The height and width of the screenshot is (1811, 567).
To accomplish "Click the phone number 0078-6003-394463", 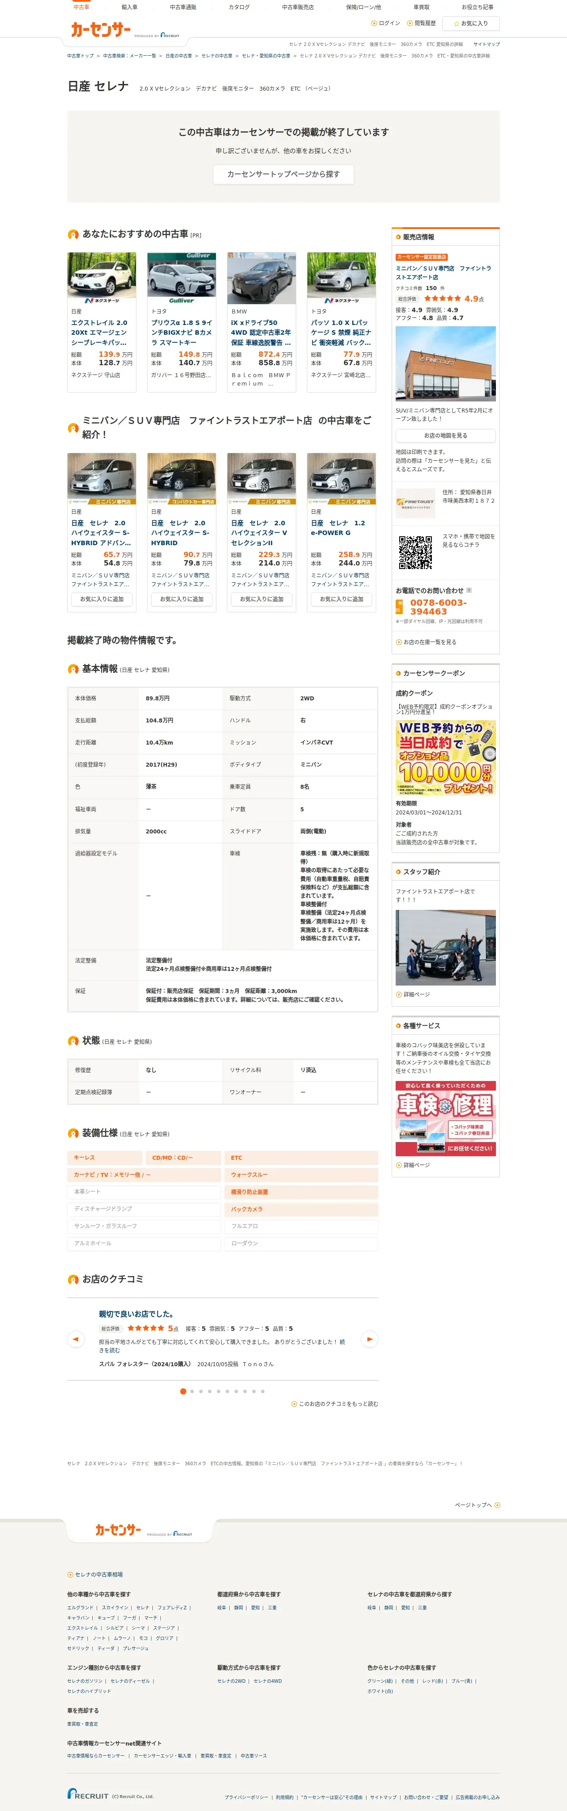I will 438,607.
